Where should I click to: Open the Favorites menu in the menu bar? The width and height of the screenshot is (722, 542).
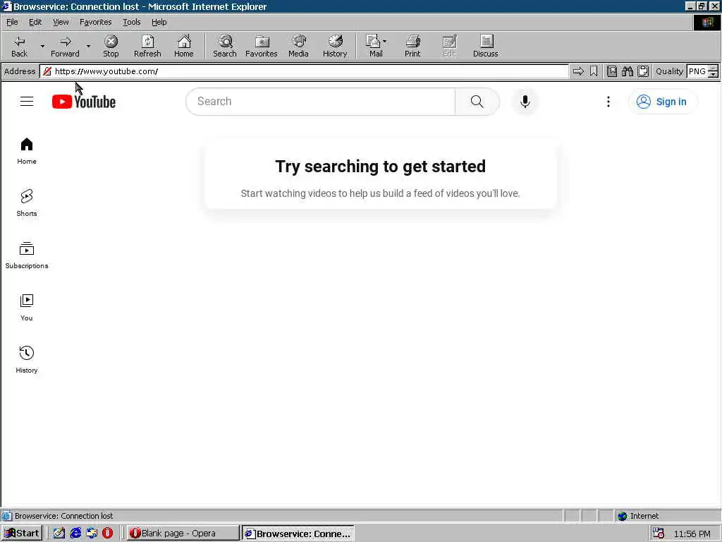tap(95, 22)
